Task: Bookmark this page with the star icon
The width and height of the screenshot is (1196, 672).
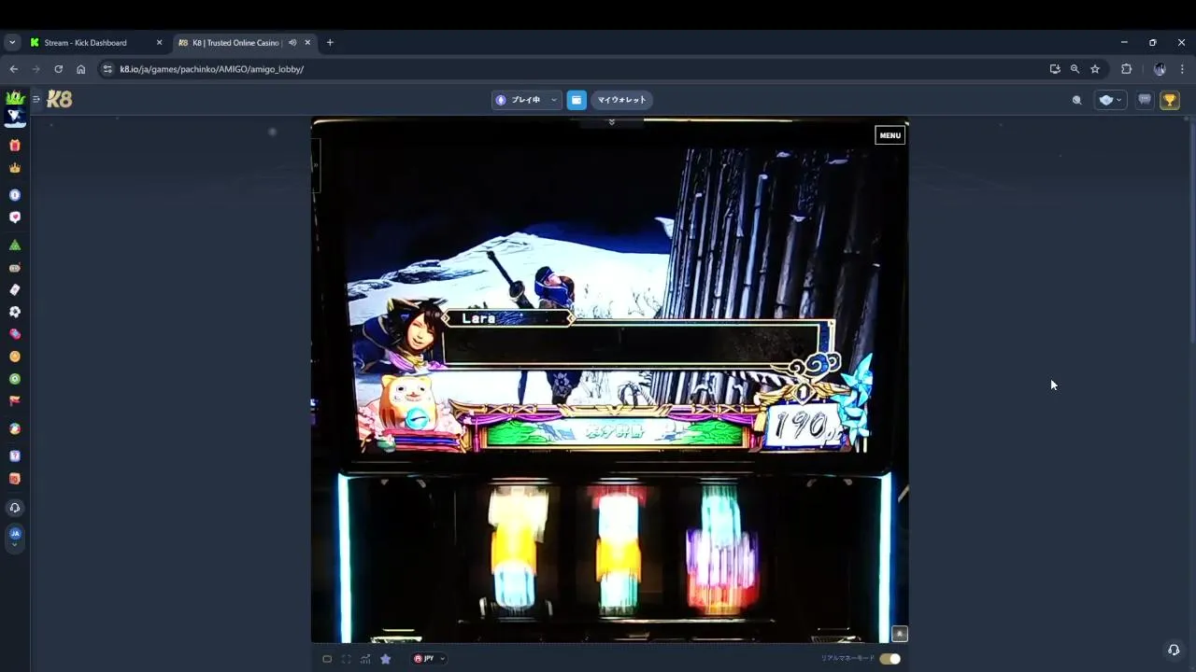Action: tap(1095, 69)
